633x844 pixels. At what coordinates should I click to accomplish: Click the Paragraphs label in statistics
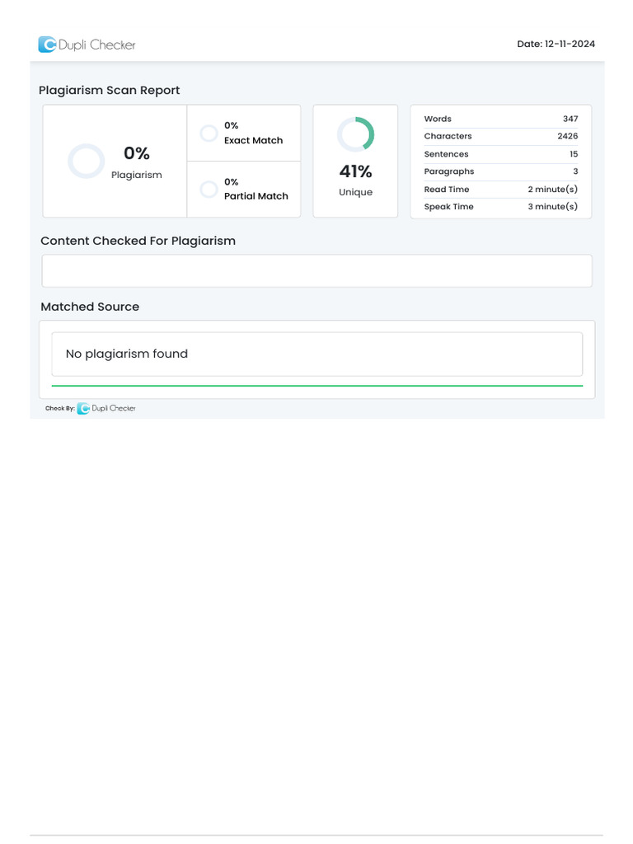[449, 171]
